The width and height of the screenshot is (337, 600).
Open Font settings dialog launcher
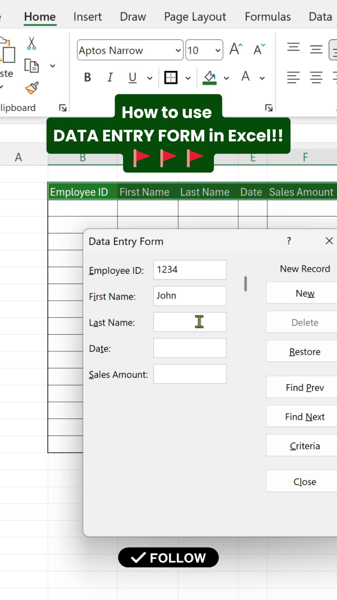pos(269,108)
